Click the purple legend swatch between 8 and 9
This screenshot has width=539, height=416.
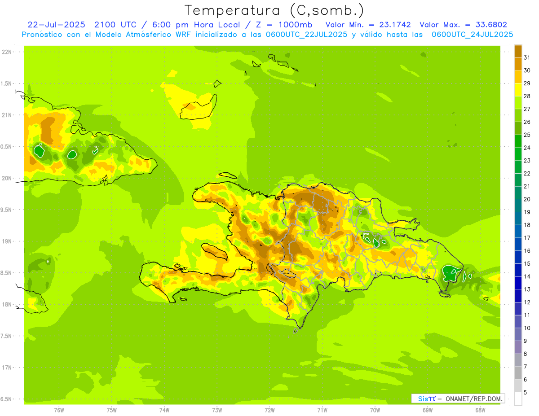[x=518, y=347]
